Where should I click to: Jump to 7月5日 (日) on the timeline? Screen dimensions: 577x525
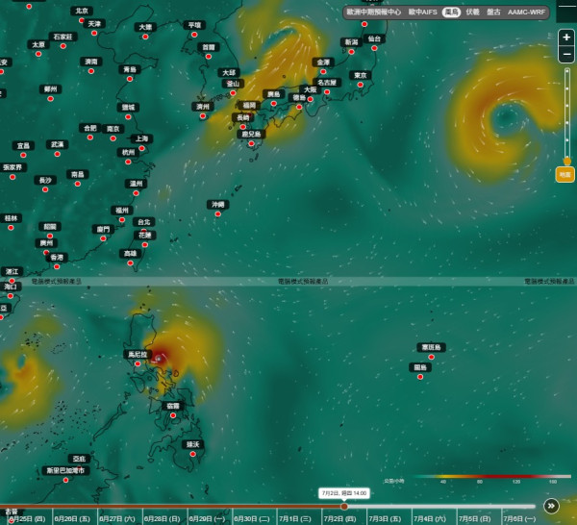coord(475,518)
